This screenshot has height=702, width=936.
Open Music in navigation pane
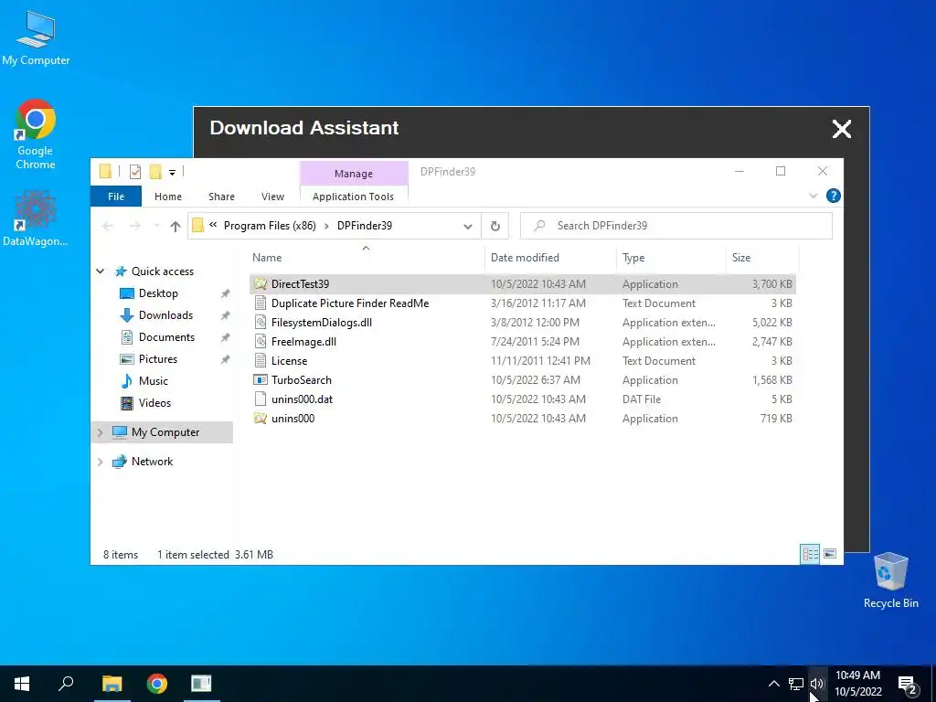(x=153, y=381)
